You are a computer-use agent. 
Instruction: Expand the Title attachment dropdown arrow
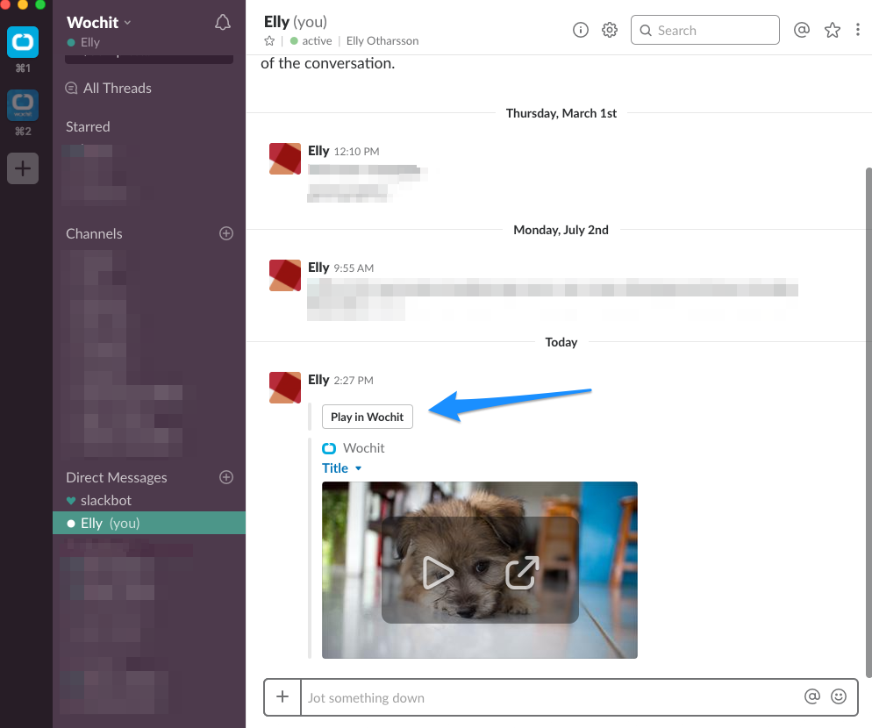pos(358,468)
